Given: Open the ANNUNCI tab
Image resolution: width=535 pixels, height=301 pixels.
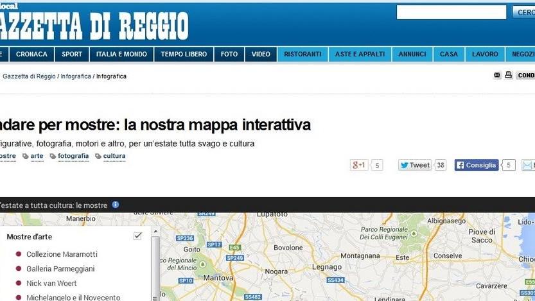Looking at the screenshot, I should 412,54.
